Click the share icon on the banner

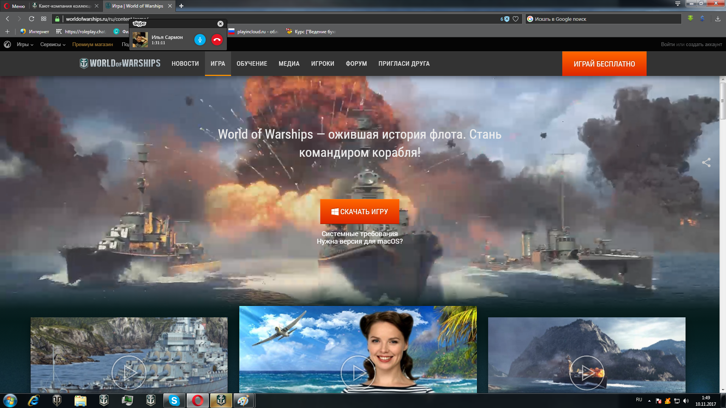coord(706,162)
